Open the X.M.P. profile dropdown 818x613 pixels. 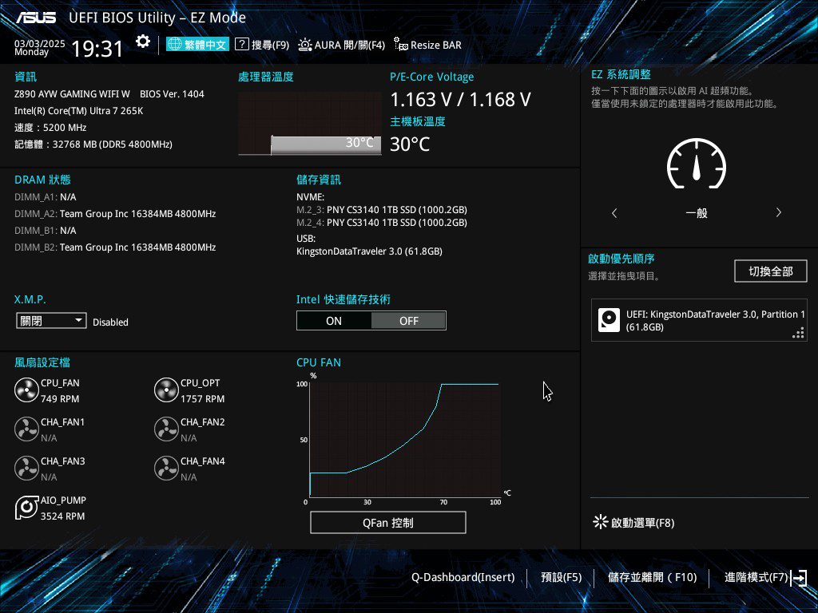click(x=51, y=321)
